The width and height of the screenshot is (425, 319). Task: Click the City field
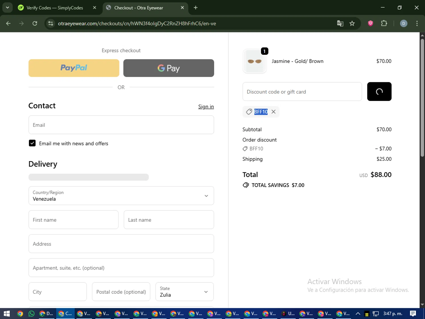(58, 291)
